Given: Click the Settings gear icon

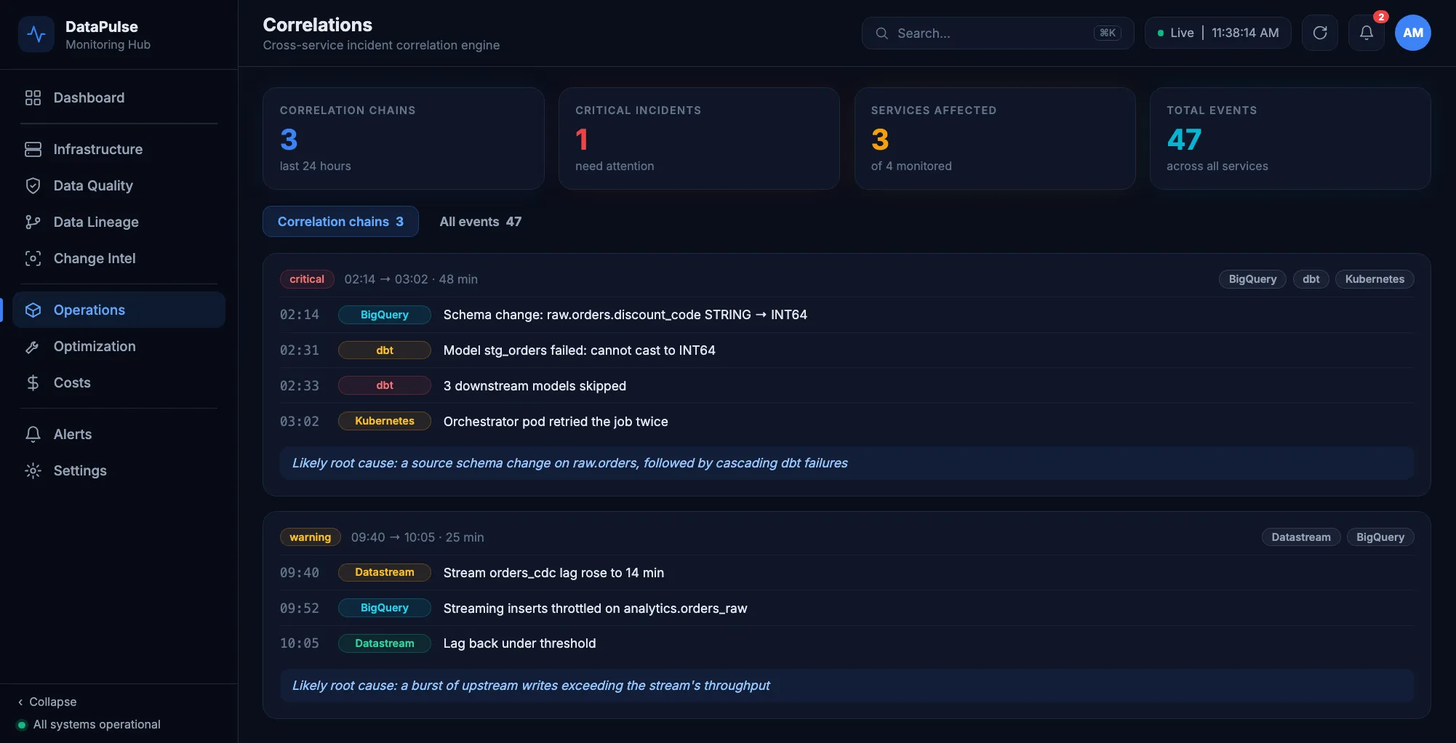Looking at the screenshot, I should (x=33, y=470).
